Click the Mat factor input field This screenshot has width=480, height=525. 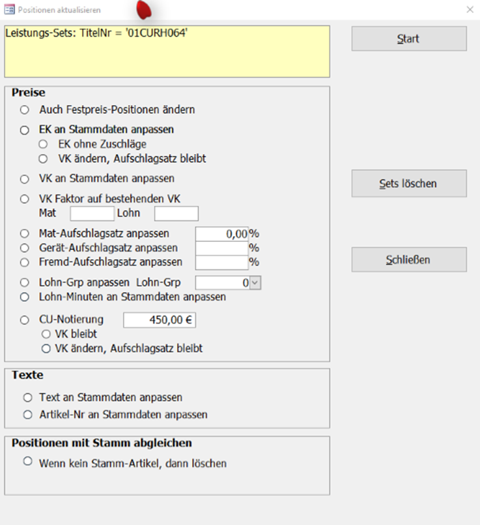(92, 213)
